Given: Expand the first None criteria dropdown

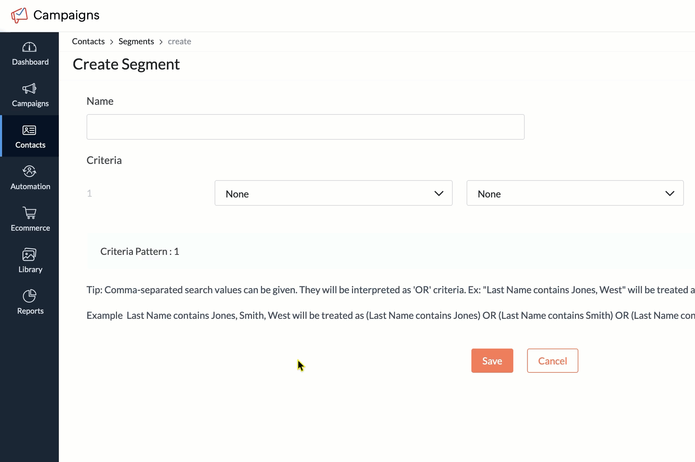Looking at the screenshot, I should coord(333,193).
